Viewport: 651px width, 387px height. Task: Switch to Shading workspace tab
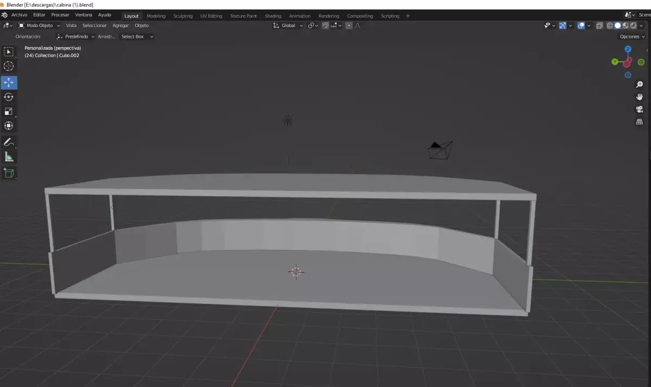click(x=273, y=16)
